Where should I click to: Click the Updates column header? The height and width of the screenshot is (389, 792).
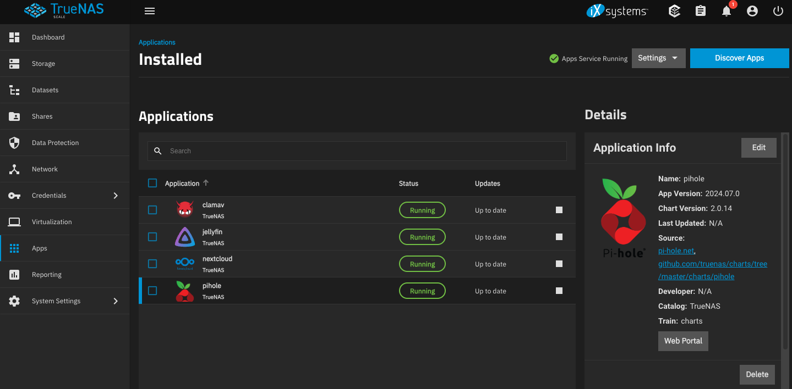point(488,184)
